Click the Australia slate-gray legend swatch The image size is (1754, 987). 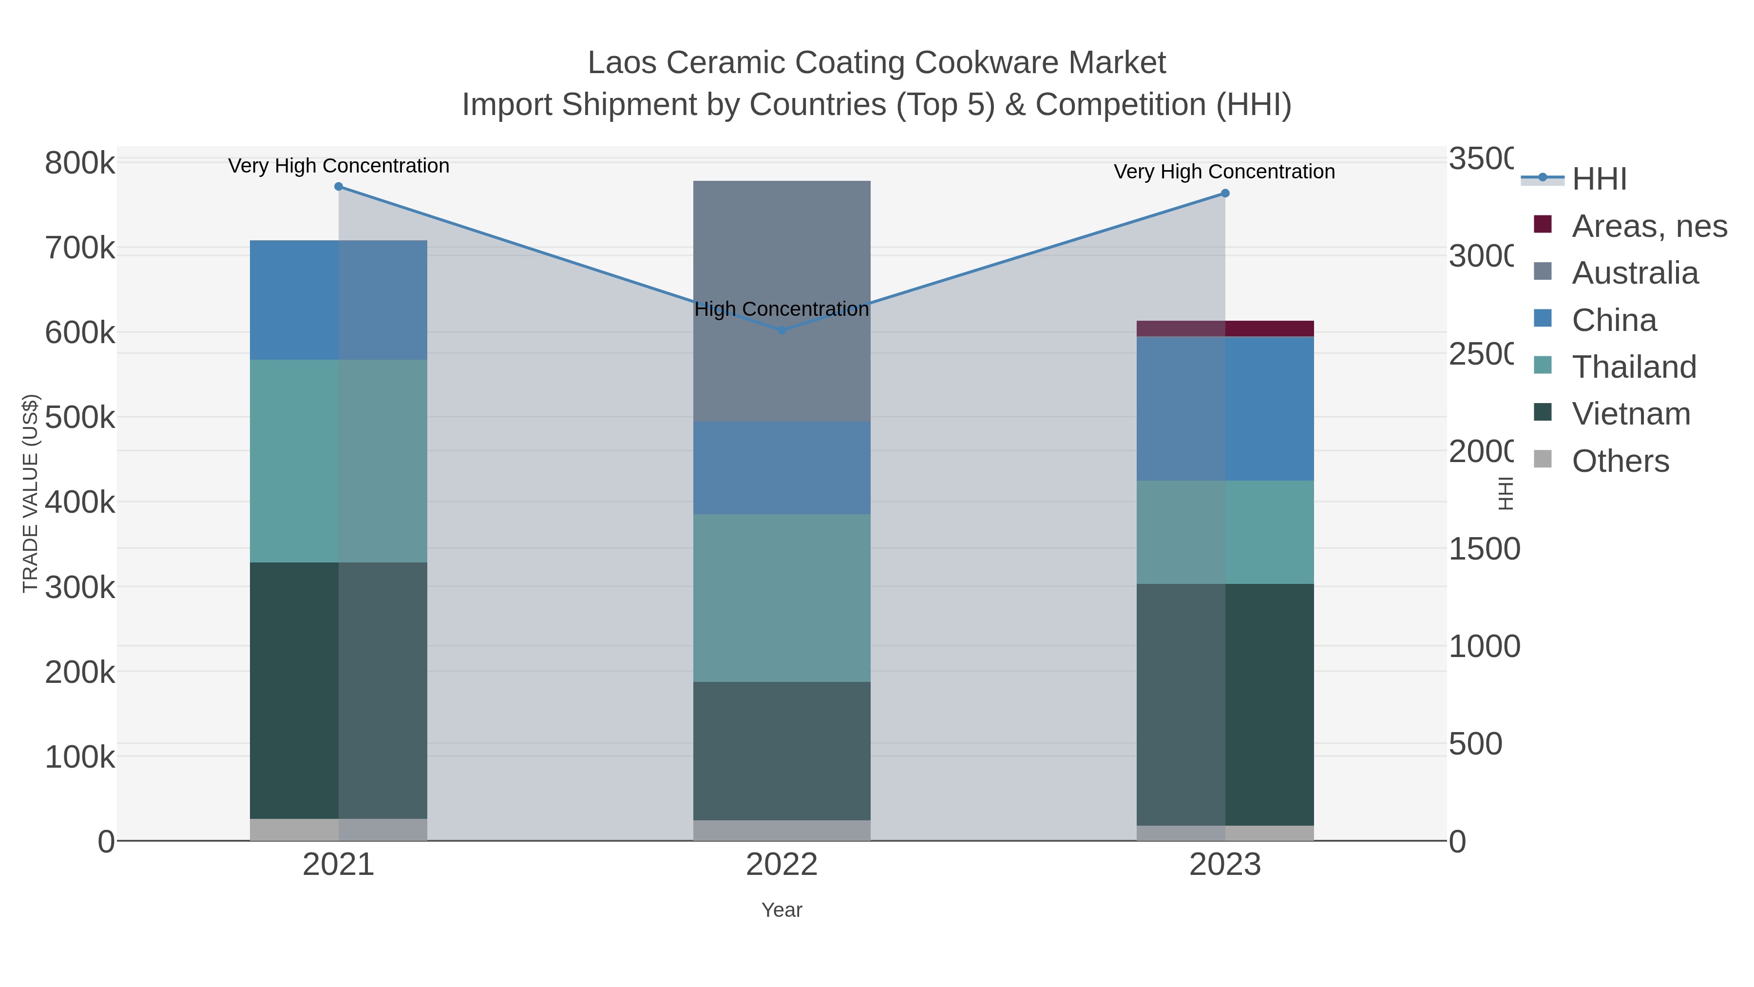coord(1543,271)
